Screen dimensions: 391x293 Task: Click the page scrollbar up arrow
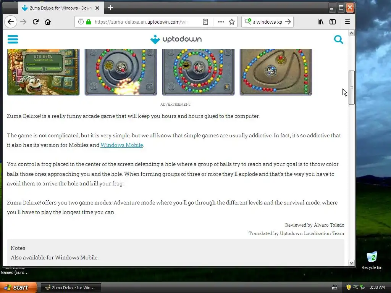click(x=352, y=33)
